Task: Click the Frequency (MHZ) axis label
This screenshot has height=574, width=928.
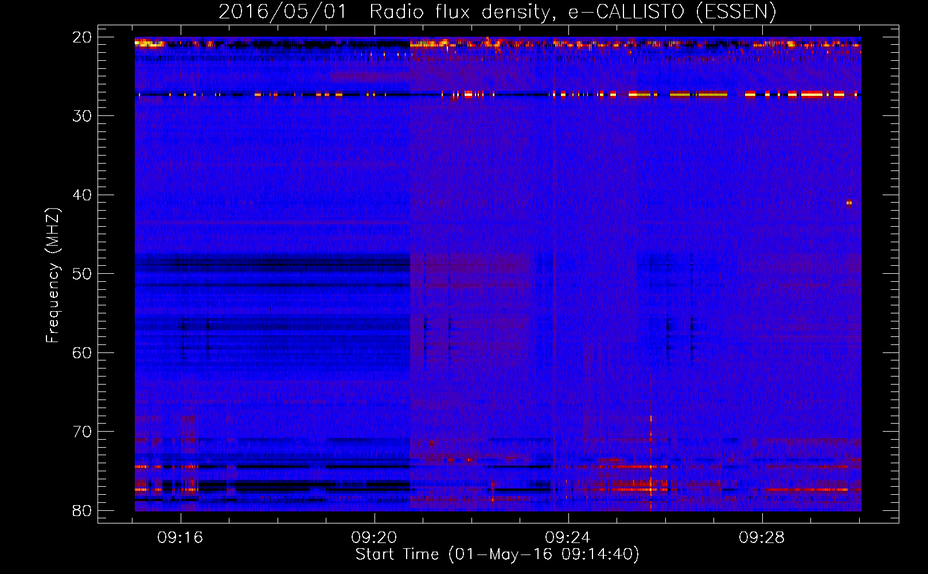Action: click(53, 274)
